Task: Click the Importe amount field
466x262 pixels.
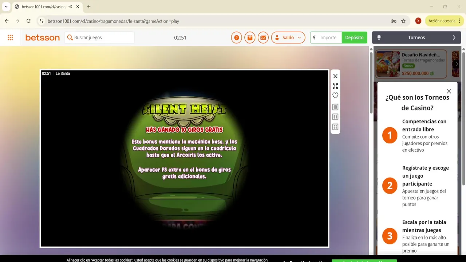Action: tap(328, 37)
